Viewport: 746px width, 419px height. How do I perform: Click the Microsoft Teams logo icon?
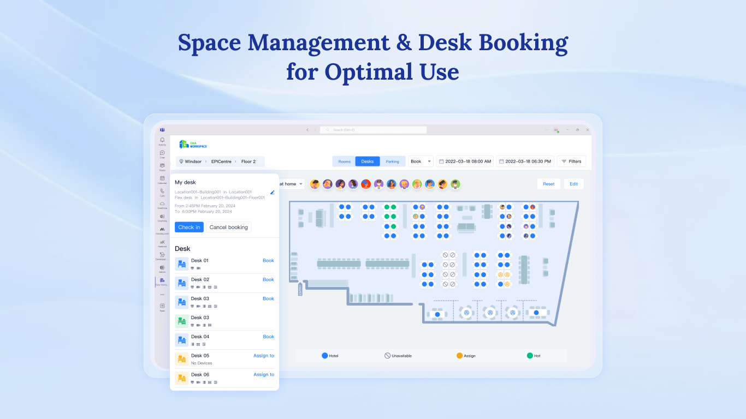(162, 130)
